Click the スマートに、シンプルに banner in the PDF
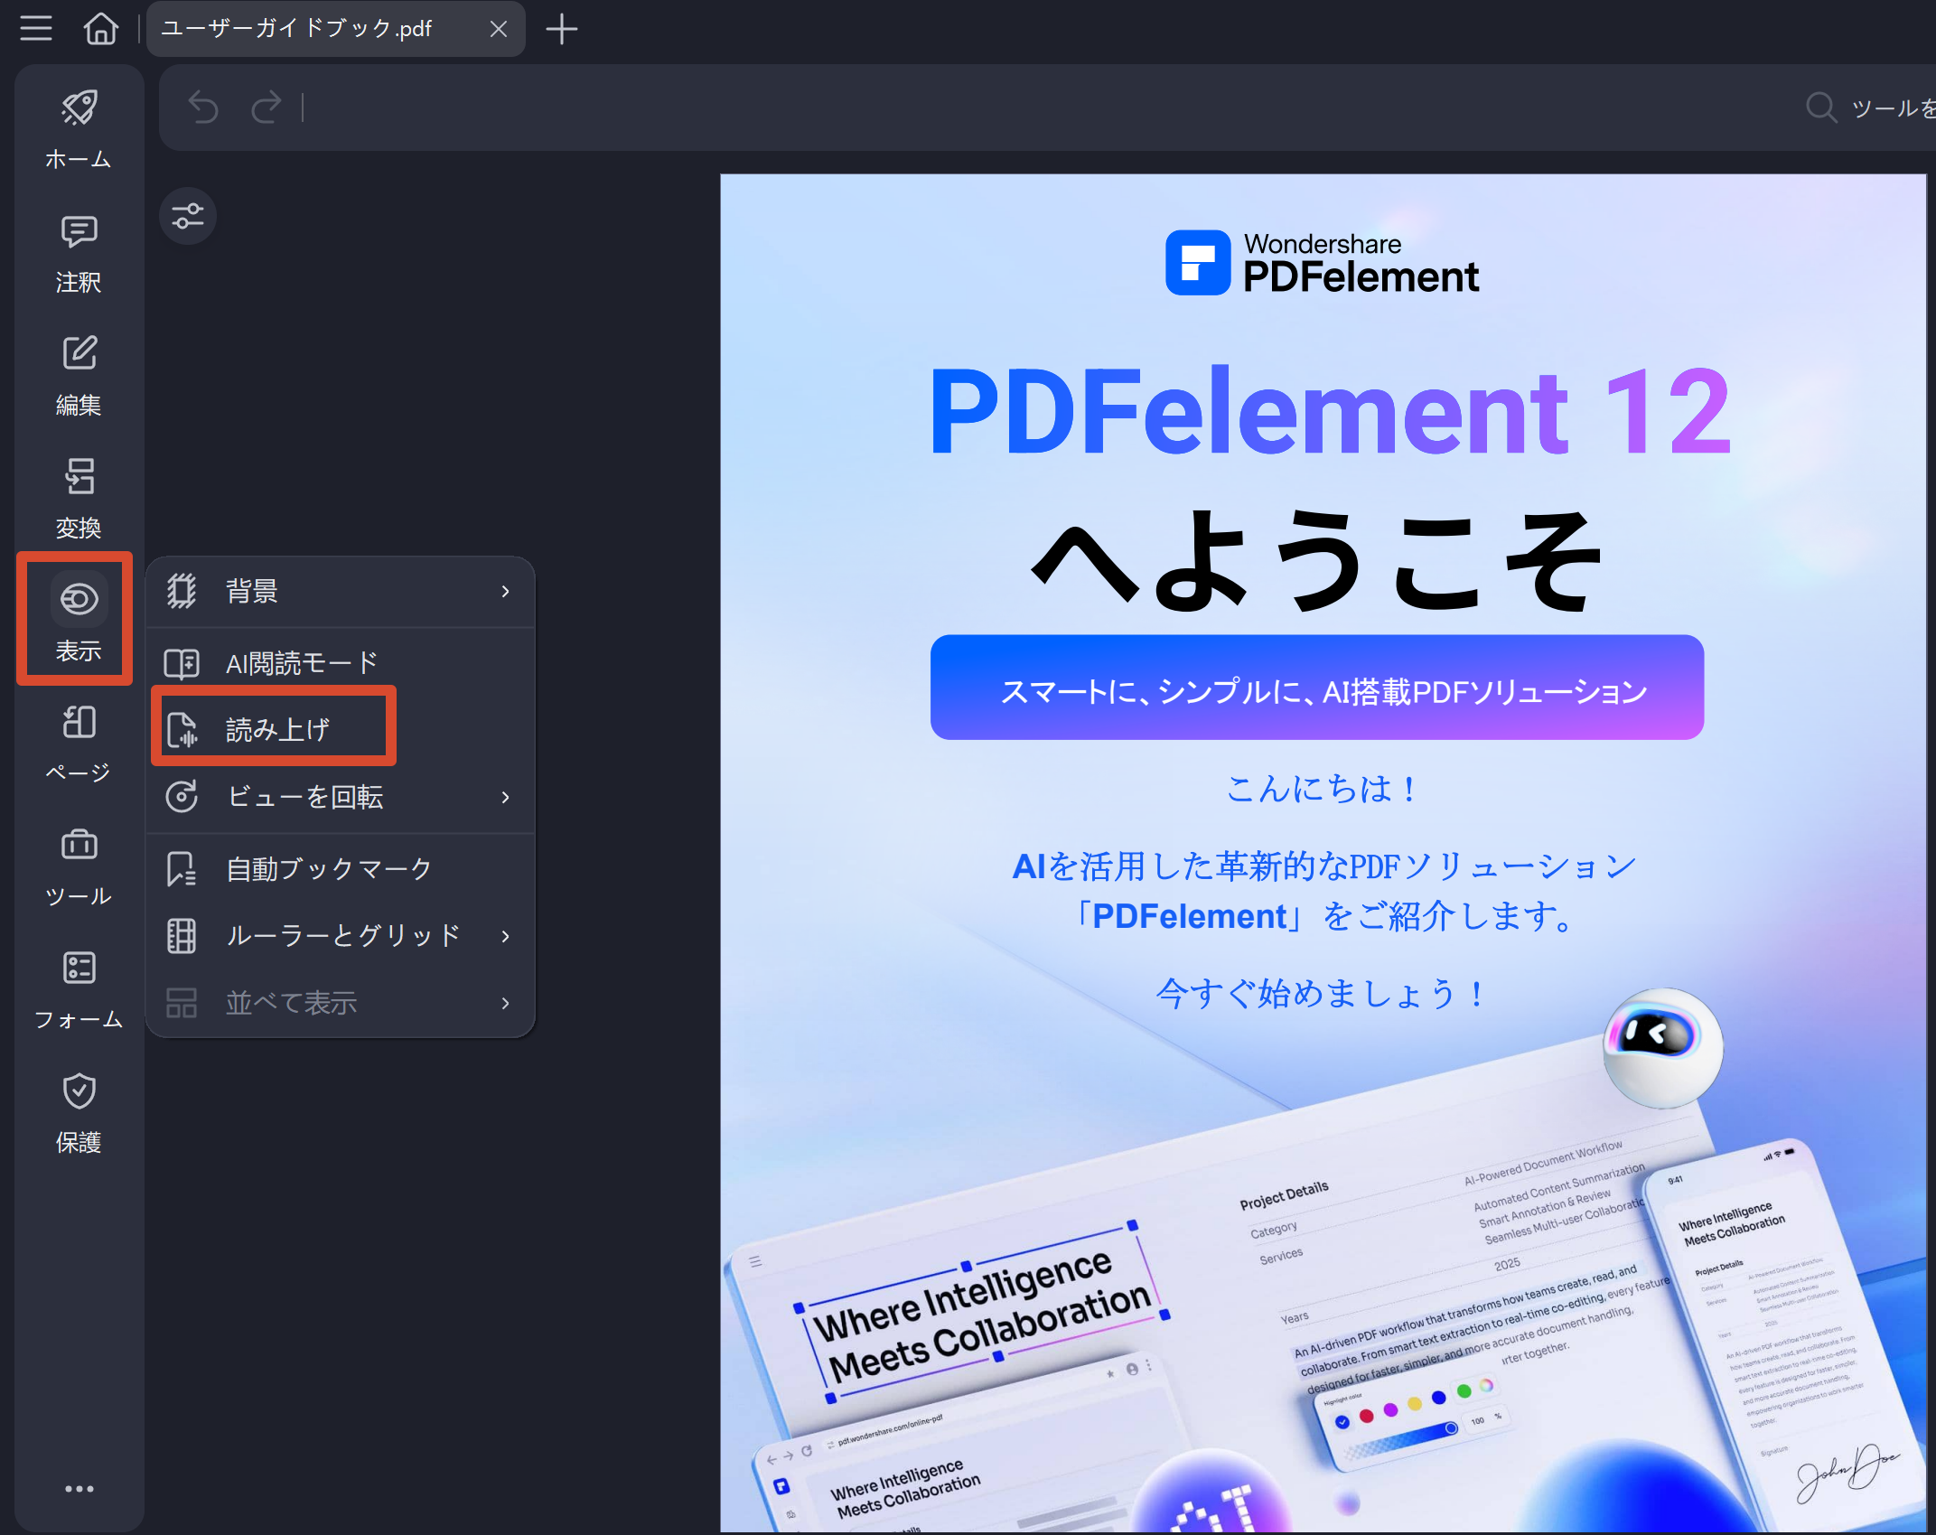The height and width of the screenshot is (1535, 1936). tap(1317, 688)
